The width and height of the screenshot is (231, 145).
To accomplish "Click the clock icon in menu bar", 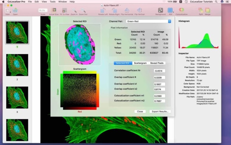I will (186, 1).
